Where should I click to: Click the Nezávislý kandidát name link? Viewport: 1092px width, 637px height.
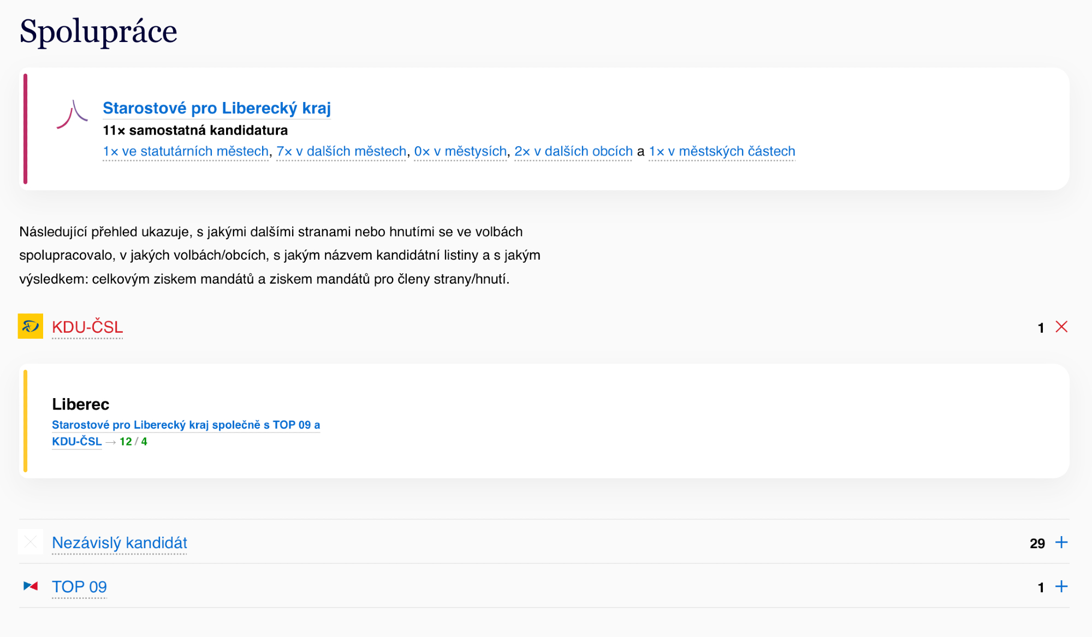pyautogui.click(x=120, y=543)
